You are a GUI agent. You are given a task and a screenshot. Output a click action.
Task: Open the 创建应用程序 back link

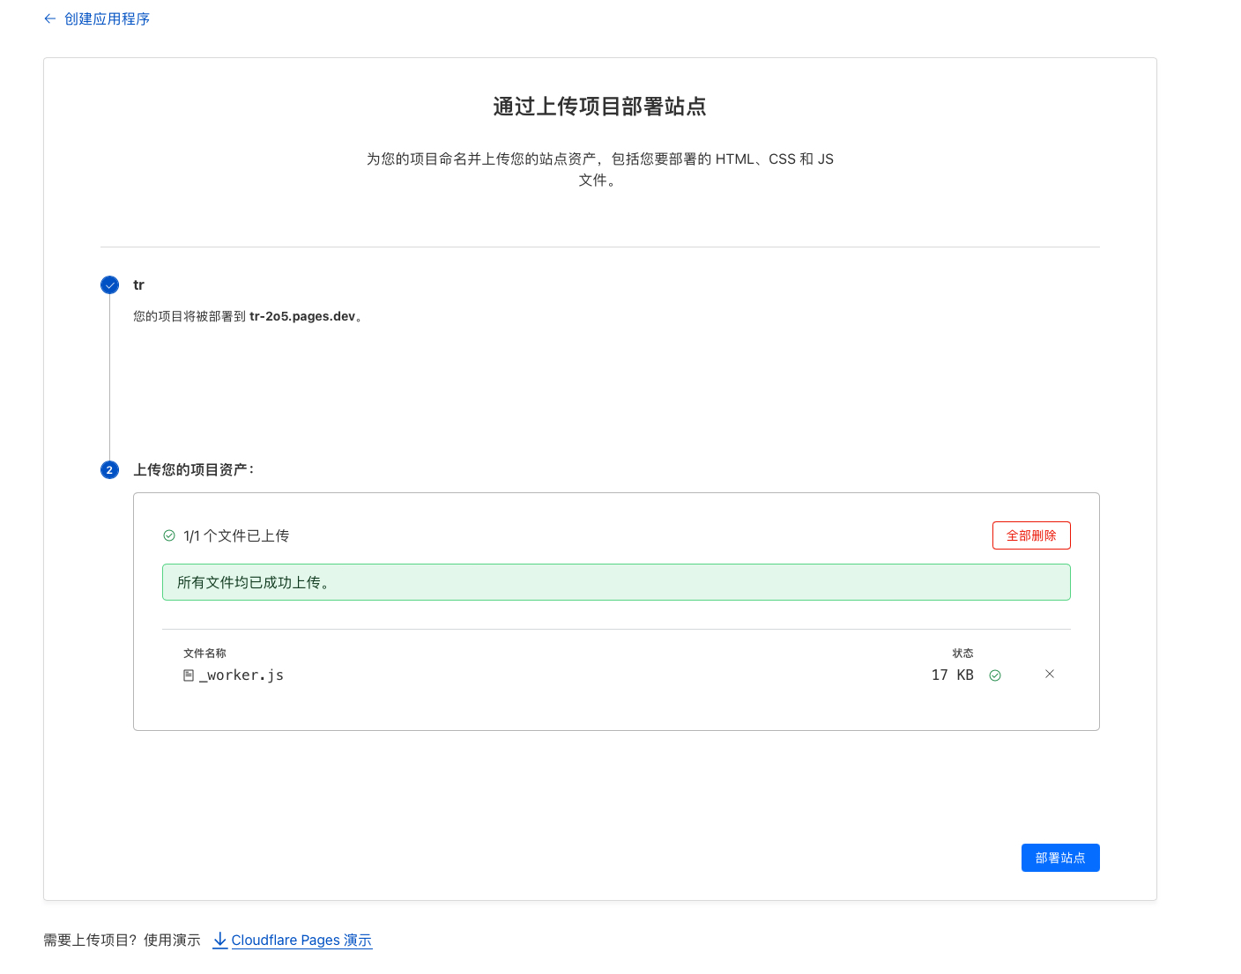[x=107, y=18]
